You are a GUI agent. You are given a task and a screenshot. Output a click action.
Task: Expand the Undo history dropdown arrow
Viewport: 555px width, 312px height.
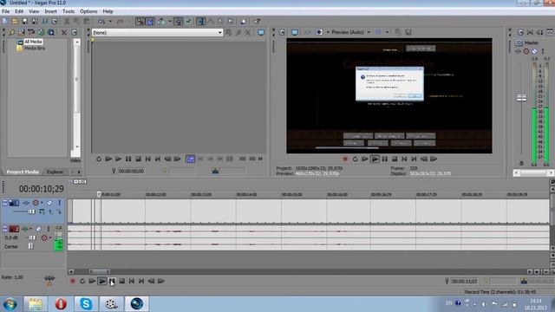pos(110,21)
